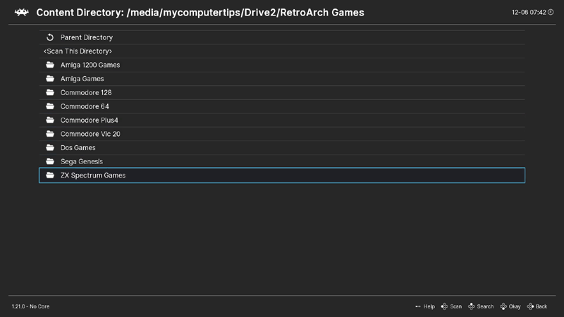This screenshot has height=317, width=564.
Task: Click the clock icon beside the time
Action: [x=552, y=13]
